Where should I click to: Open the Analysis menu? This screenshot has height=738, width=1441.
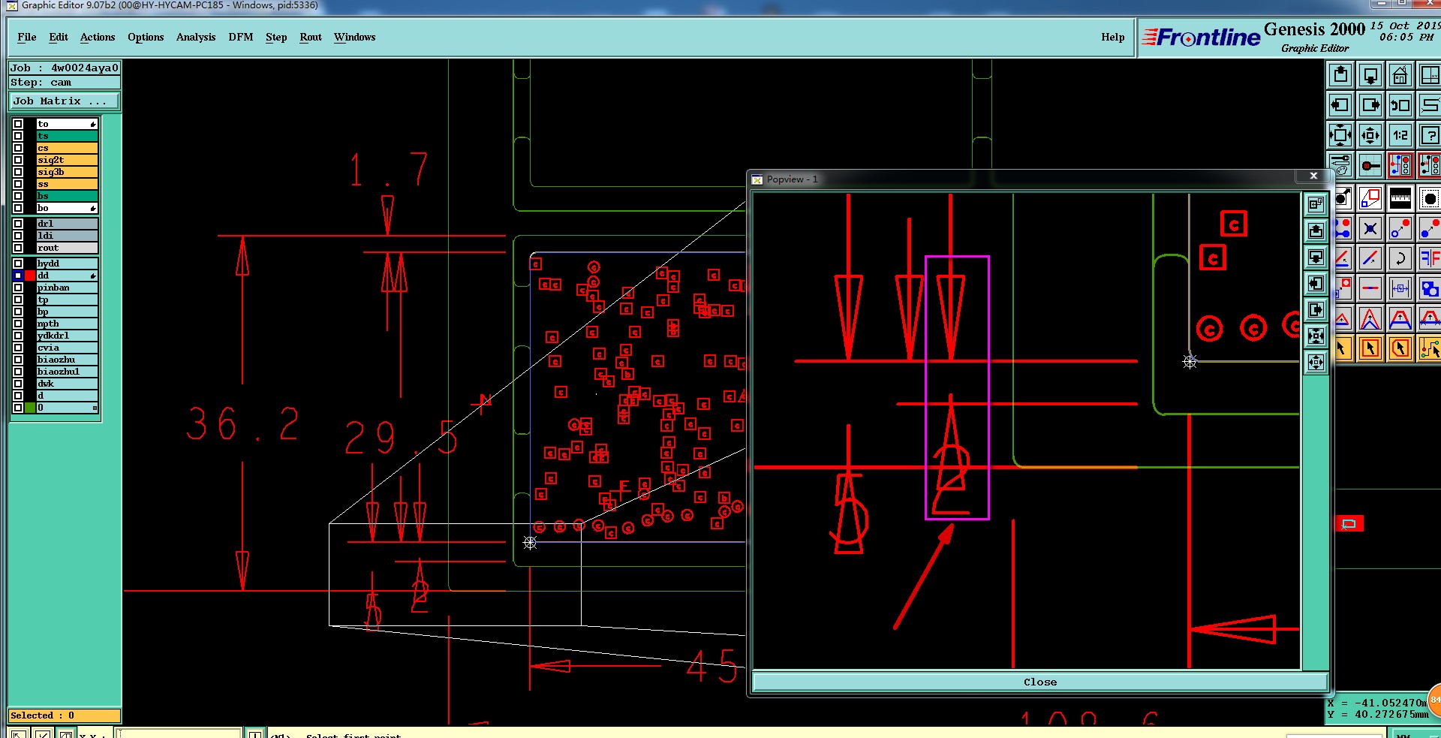click(x=196, y=37)
